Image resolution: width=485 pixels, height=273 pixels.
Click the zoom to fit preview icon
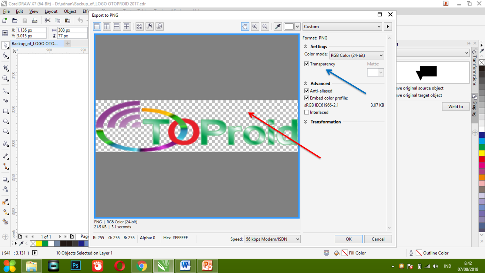[139, 26]
